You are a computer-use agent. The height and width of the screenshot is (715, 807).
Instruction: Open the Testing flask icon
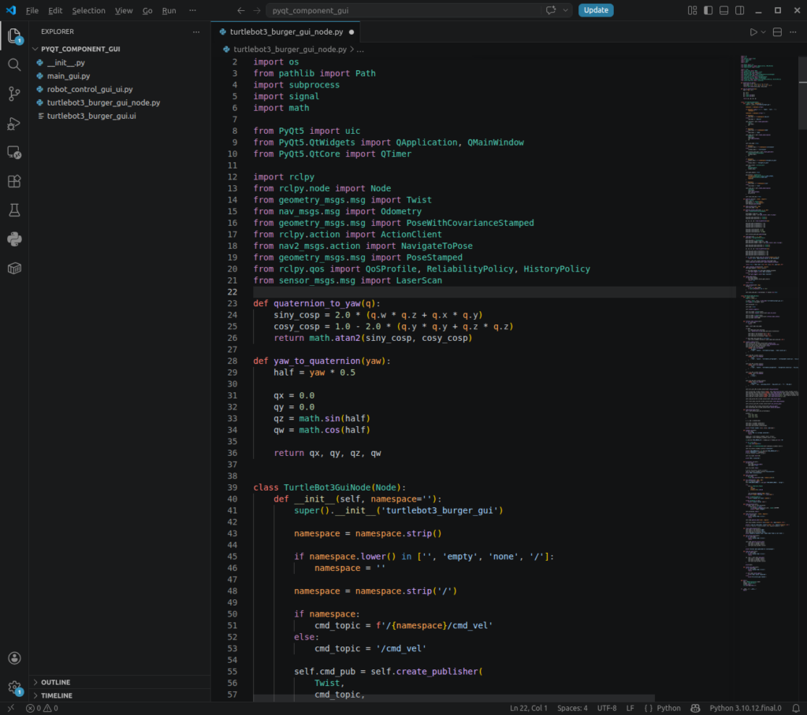[x=14, y=210]
